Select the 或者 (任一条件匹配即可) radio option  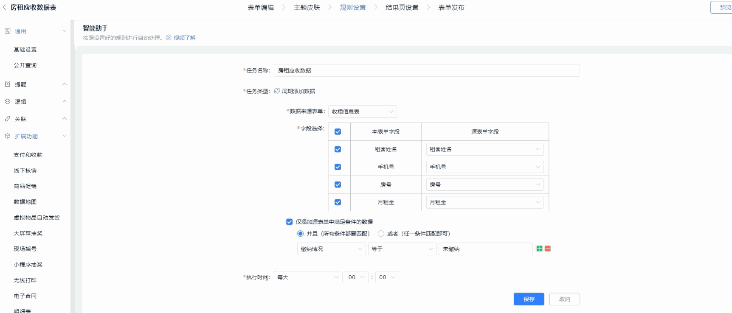tap(381, 234)
